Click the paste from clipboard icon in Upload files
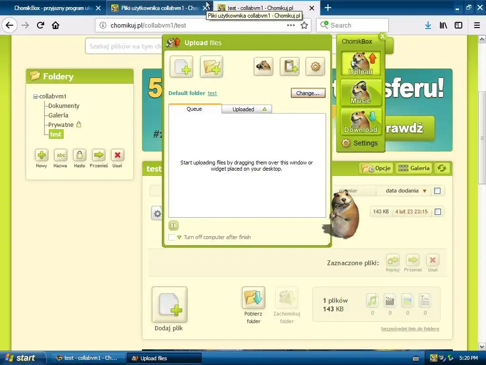Viewport: 486px width, 365px height. click(x=290, y=67)
